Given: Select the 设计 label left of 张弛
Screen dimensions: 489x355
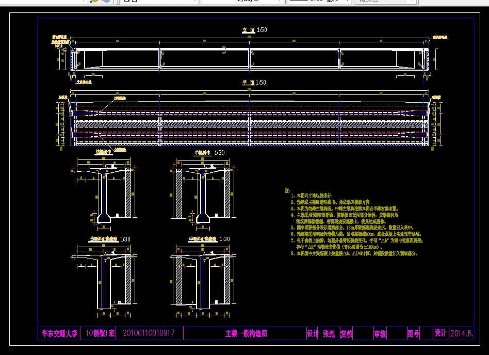Looking at the screenshot, I should (x=313, y=333).
